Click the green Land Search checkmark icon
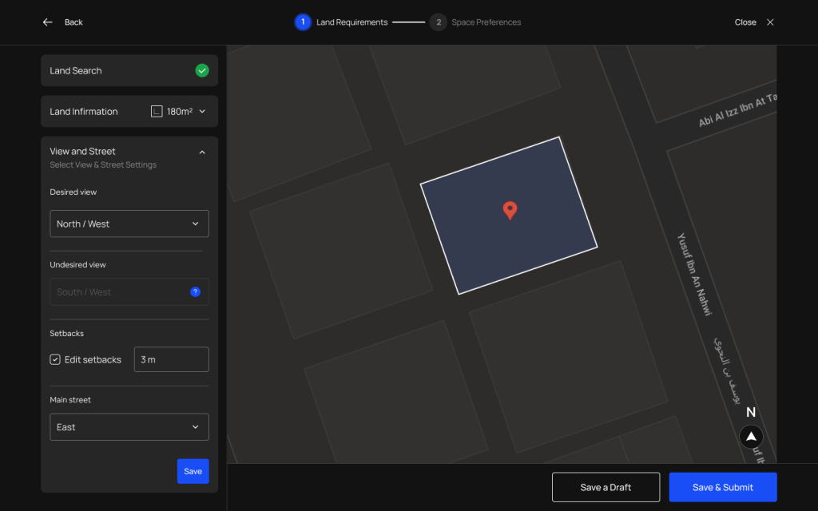Image resolution: width=818 pixels, height=511 pixels. [202, 70]
